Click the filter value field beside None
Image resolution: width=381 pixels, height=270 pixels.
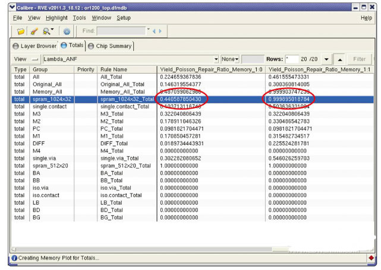tap(253, 59)
